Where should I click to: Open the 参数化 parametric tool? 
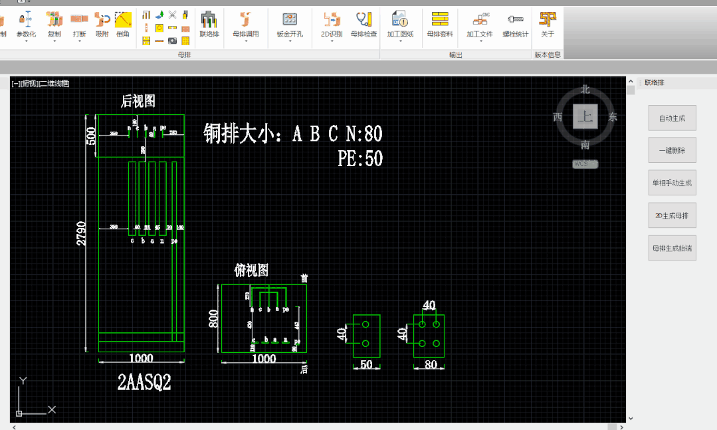(x=26, y=24)
